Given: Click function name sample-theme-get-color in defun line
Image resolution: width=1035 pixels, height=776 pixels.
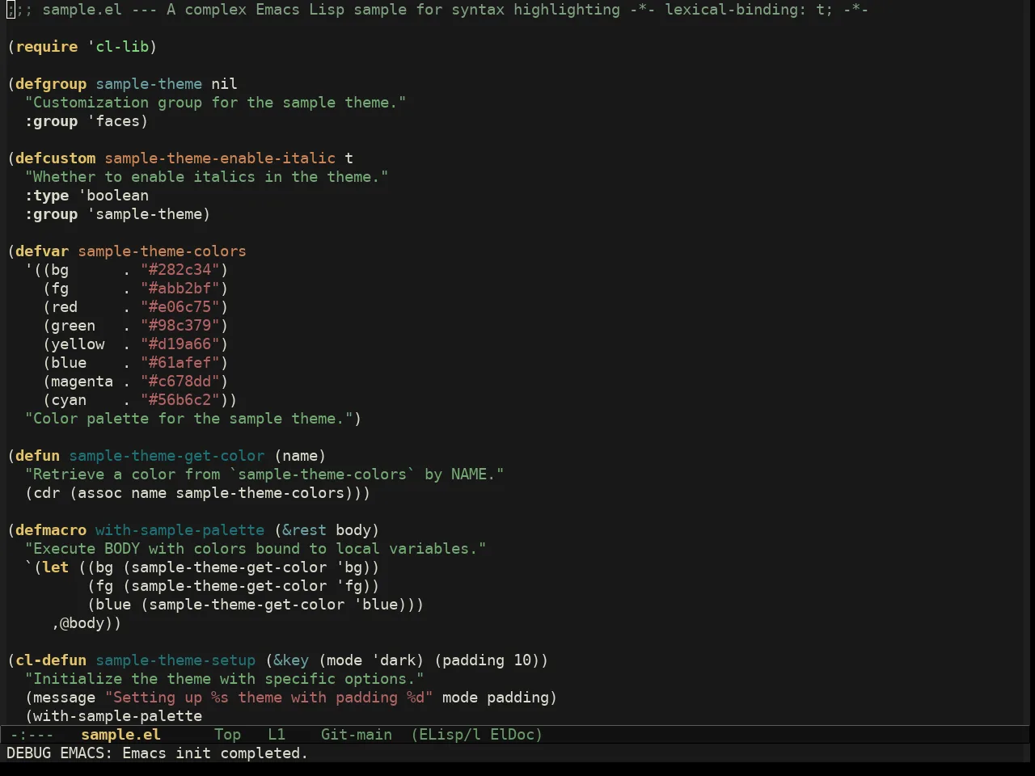Looking at the screenshot, I should 167,455.
